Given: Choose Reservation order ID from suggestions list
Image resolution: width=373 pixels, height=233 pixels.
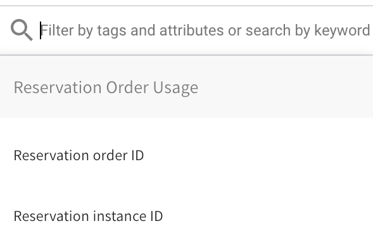Looking at the screenshot, I should click(186, 155).
